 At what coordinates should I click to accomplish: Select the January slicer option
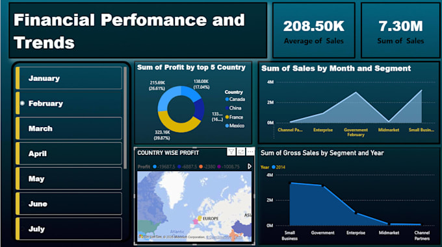[70, 78]
